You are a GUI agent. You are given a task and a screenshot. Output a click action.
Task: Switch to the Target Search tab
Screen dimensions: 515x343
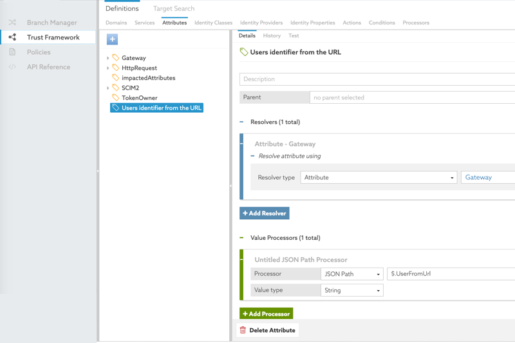click(x=174, y=8)
